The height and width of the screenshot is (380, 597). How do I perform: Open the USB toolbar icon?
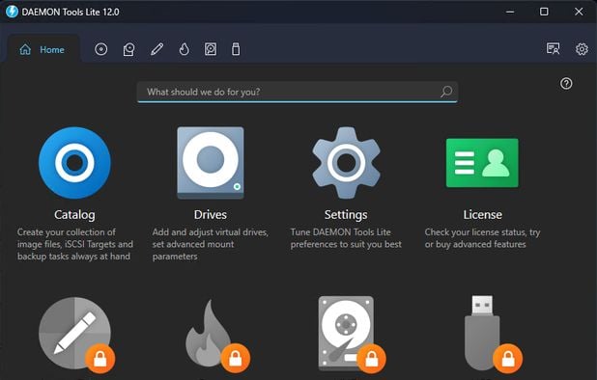tap(236, 49)
